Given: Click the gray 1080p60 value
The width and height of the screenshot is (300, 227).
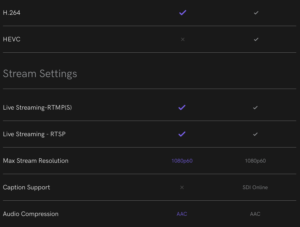Looking at the screenshot, I should [255, 161].
